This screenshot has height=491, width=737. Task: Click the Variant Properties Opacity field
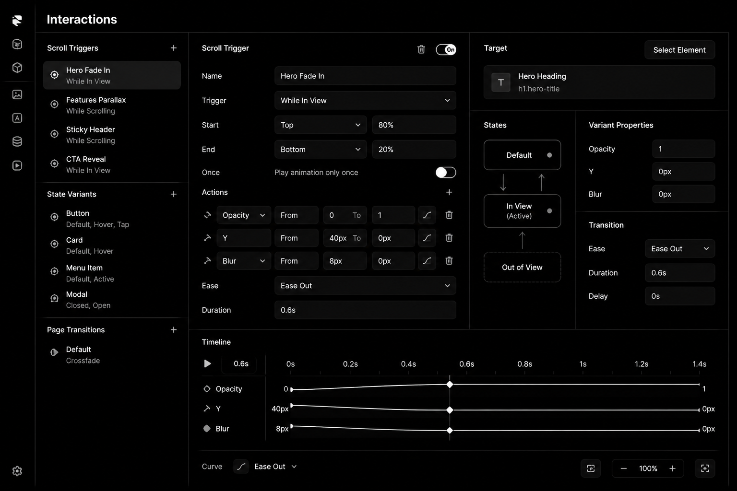click(683, 149)
